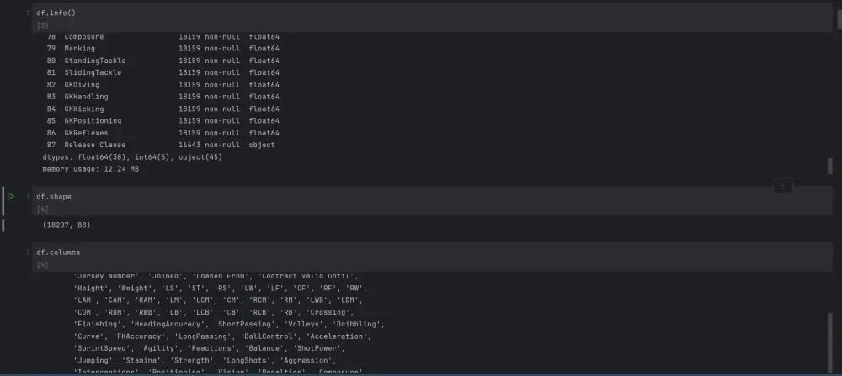Click the memory usage line in output

pos(91,169)
